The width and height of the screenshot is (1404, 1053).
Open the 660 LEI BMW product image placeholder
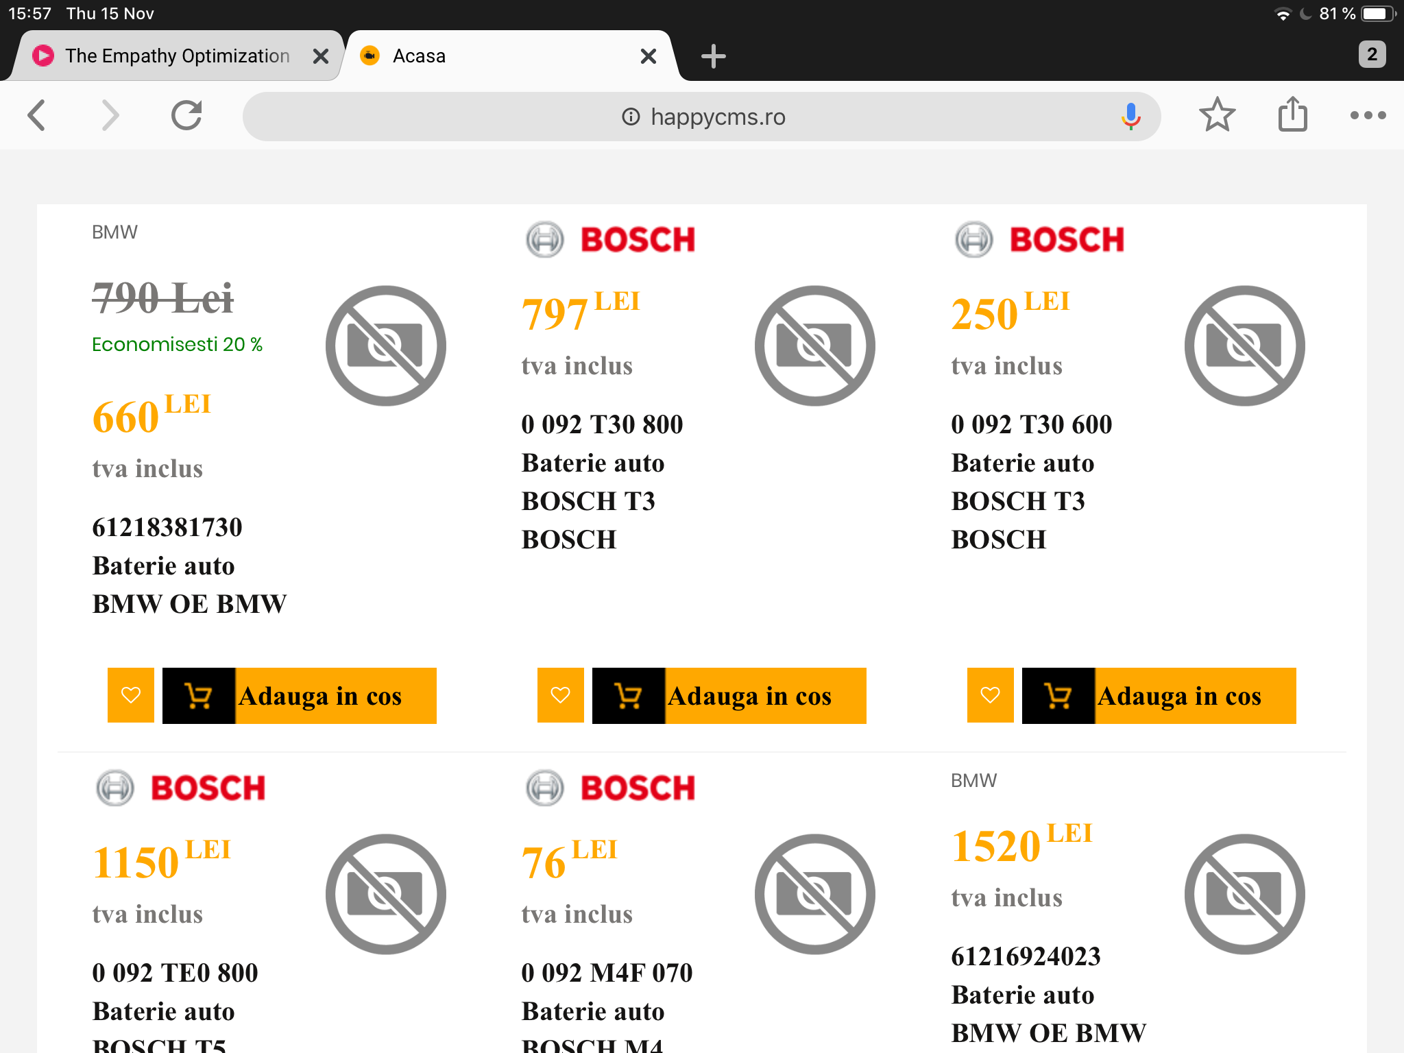coord(385,346)
